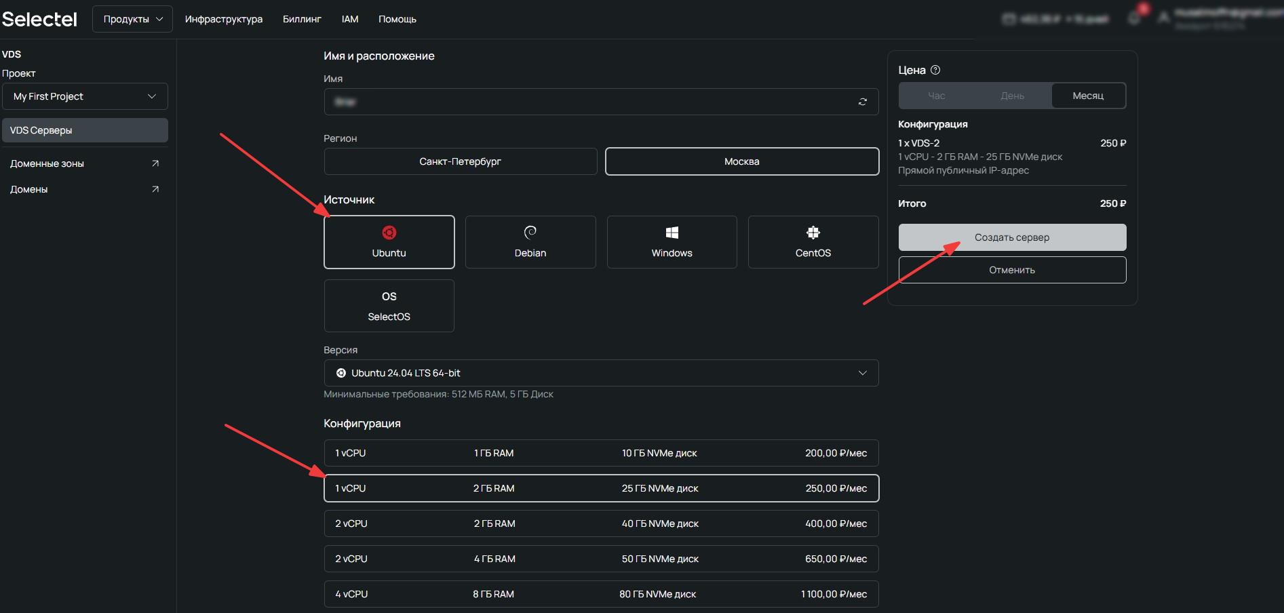Viewport: 1284px width, 613px height.
Task: Expand the My First Project selector
Action: (x=85, y=96)
